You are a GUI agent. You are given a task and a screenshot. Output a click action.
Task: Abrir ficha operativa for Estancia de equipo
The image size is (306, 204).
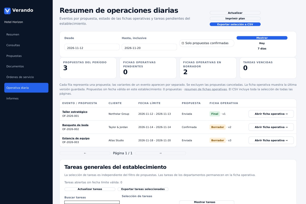(x=271, y=140)
